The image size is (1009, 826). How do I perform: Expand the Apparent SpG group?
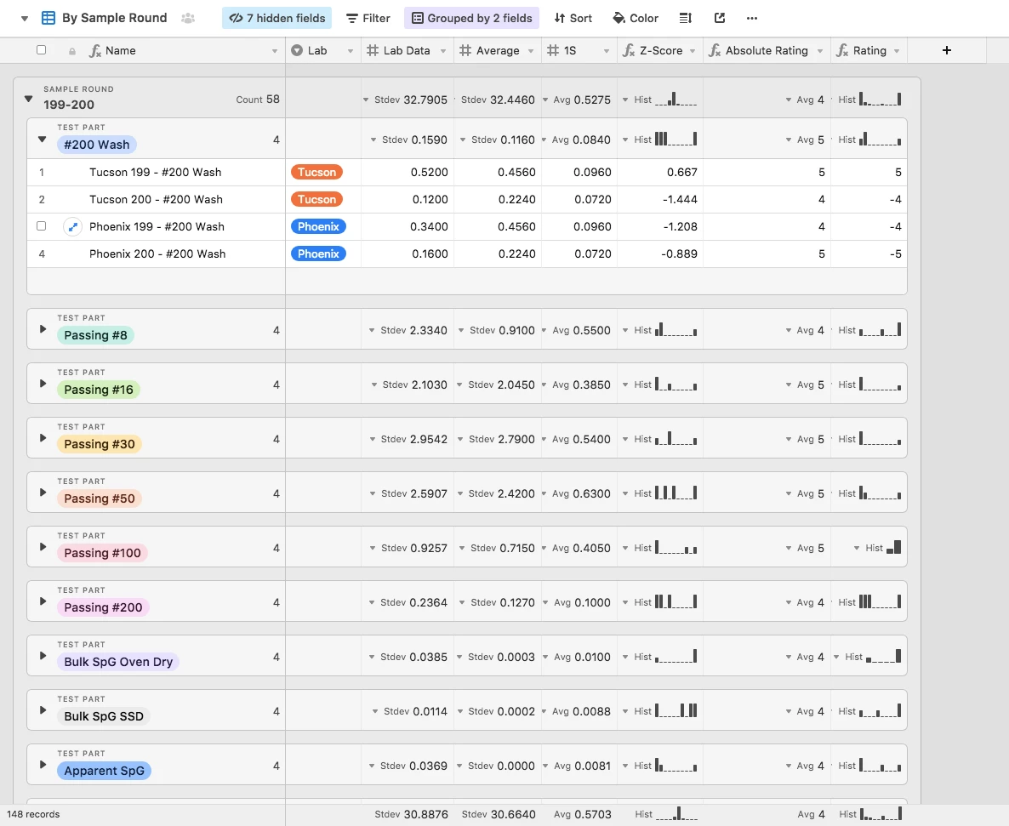tap(43, 765)
